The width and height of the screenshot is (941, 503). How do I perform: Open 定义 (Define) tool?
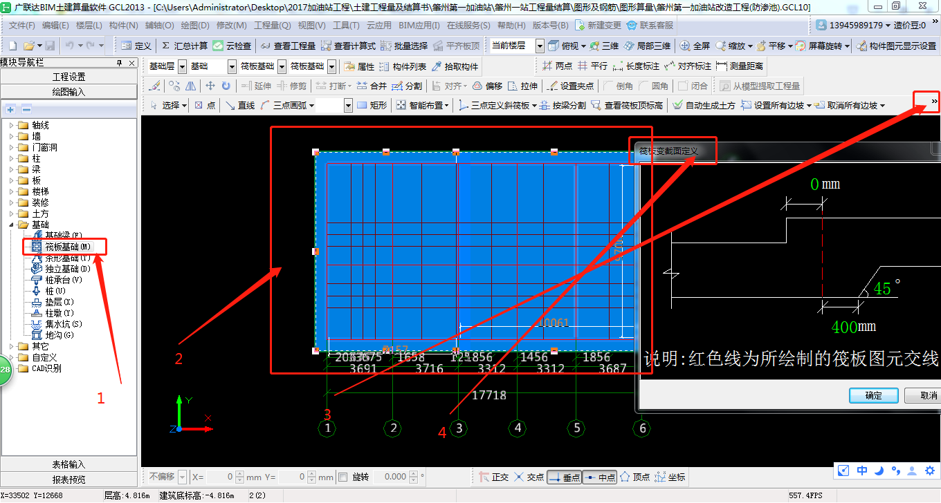pos(136,46)
